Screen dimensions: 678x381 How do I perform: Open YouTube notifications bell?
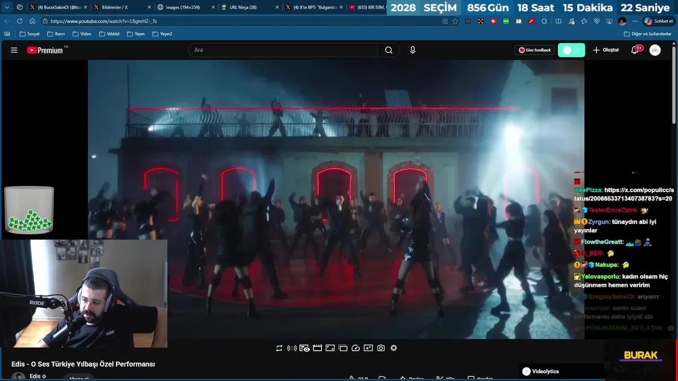pos(635,50)
